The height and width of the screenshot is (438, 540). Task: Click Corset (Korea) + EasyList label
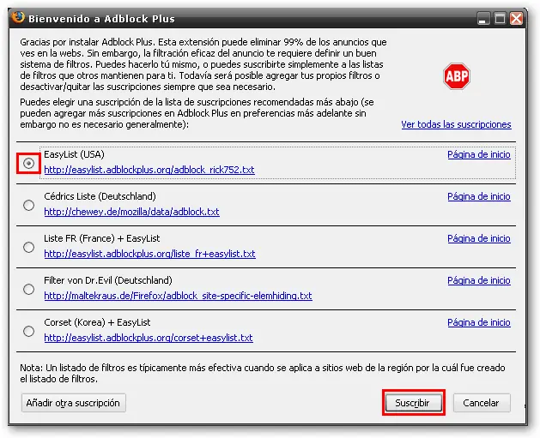[97, 322]
